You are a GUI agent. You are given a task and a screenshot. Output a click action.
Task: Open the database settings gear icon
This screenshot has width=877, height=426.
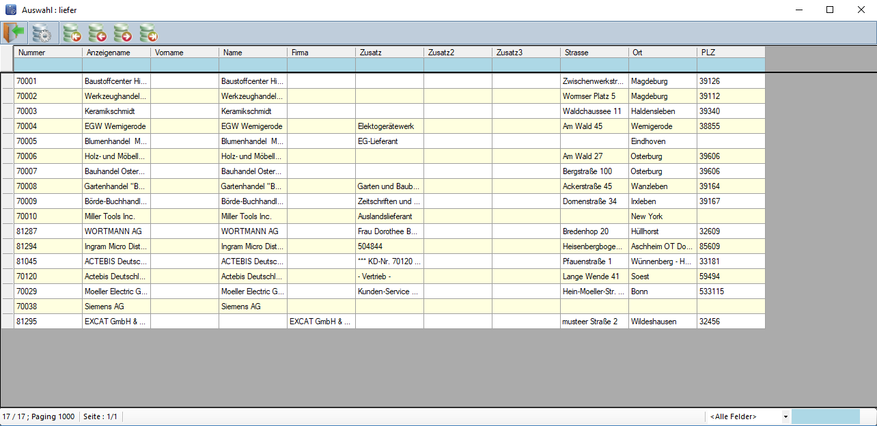pos(42,33)
